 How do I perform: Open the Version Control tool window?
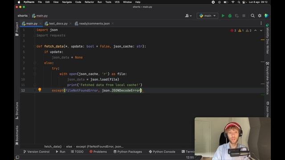(x=37, y=152)
